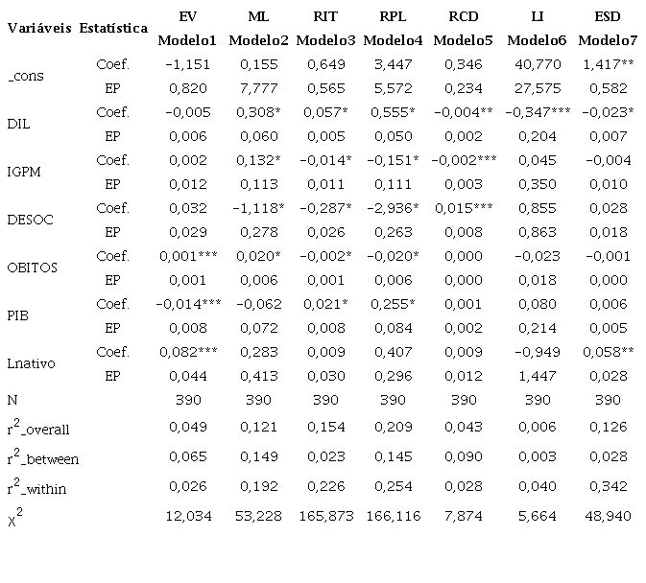Screen dimensions: 646x583
Task: Click the Variáveis column header
Action: [x=38, y=28]
